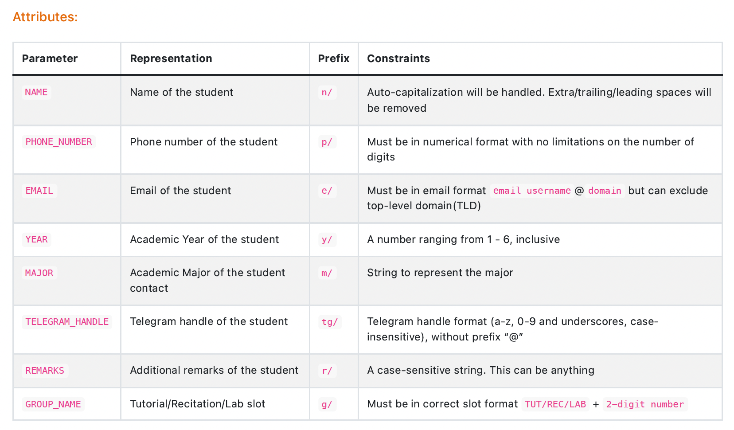734x430 pixels.
Task: Click the n/ prefix code
Action: [327, 93]
